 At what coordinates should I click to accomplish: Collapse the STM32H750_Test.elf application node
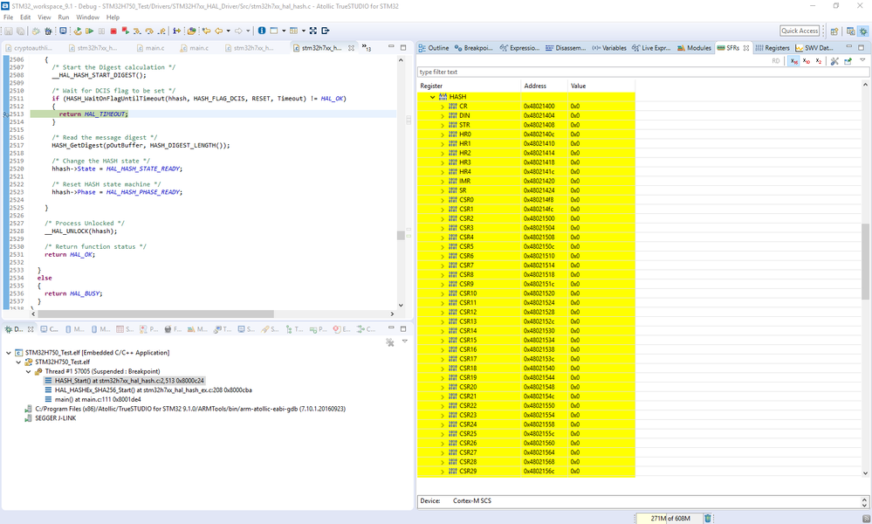[9, 353]
